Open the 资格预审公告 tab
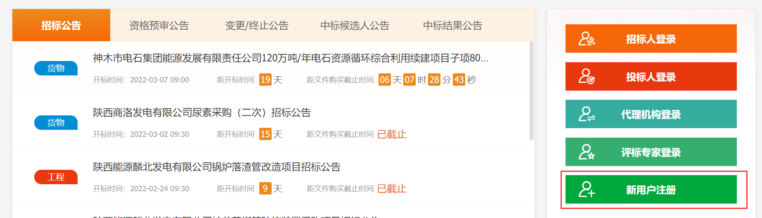Image resolution: width=762 pixels, height=218 pixels. (x=159, y=26)
